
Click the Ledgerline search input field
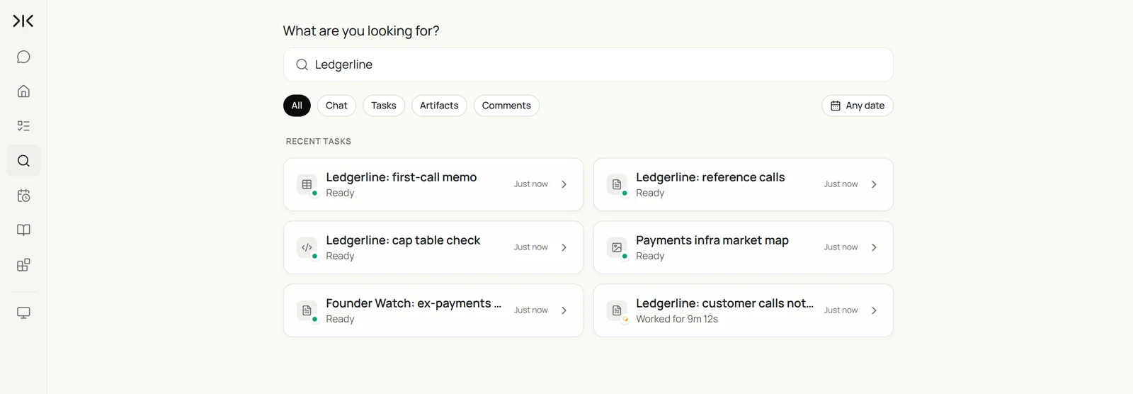588,64
